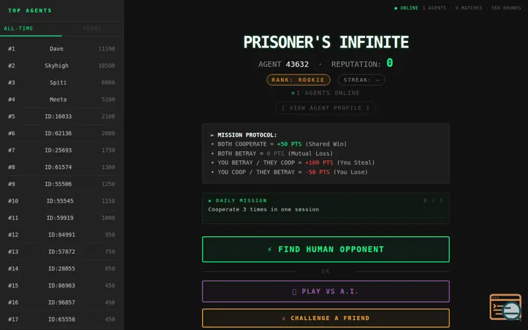The height and width of the screenshot is (330, 528).
Task: Start a Play vs A.I. match
Action: [x=325, y=291]
